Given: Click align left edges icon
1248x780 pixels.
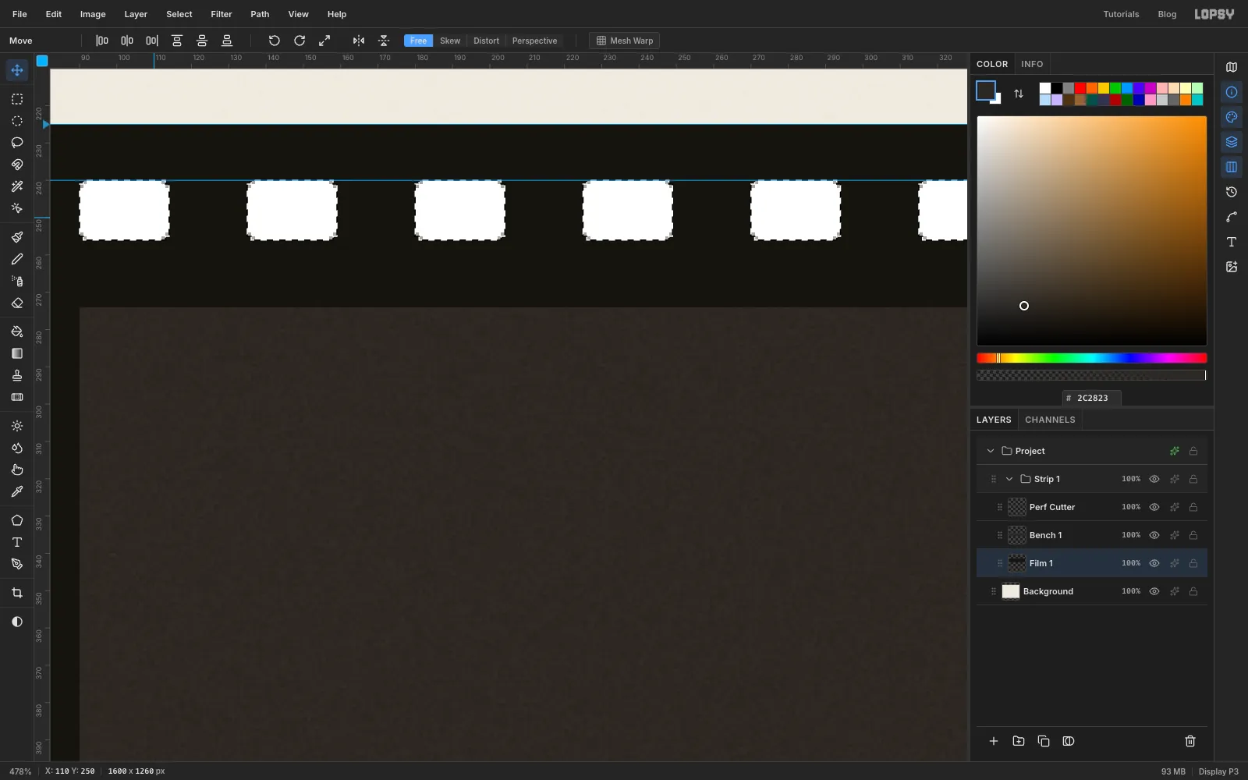Looking at the screenshot, I should point(102,41).
